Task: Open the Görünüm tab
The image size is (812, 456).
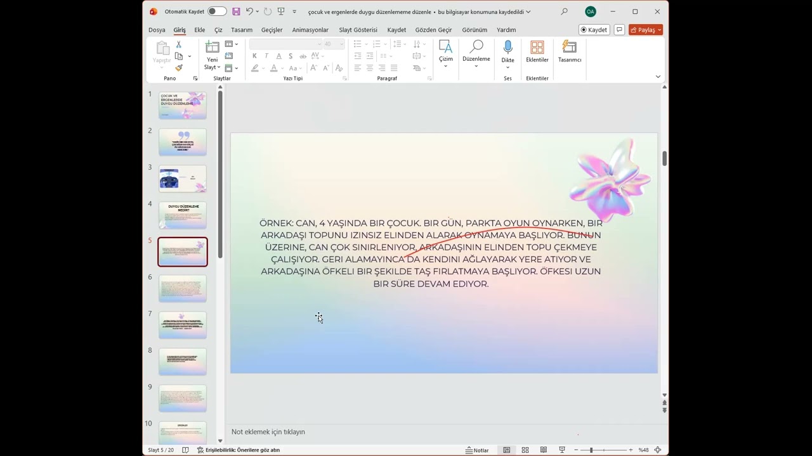Action: pyautogui.click(x=475, y=30)
